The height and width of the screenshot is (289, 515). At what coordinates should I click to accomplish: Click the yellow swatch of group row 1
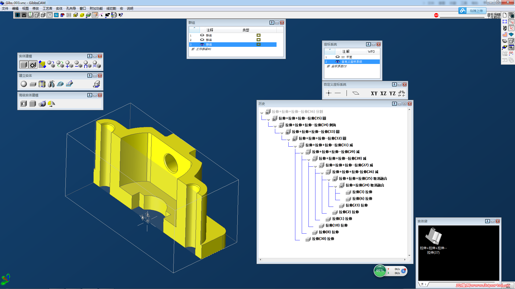coord(259,35)
